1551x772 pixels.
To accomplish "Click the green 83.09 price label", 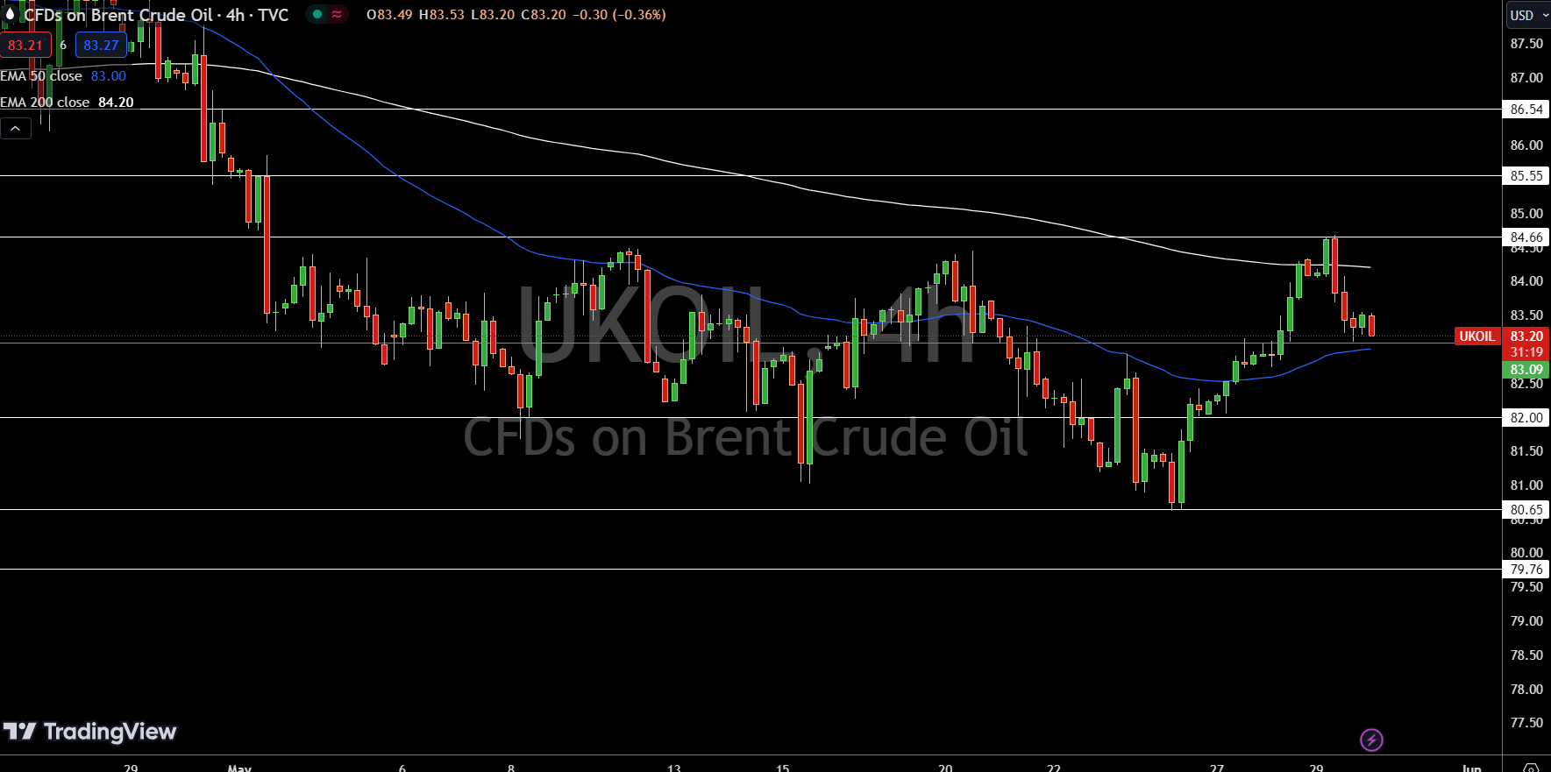I will (x=1526, y=370).
